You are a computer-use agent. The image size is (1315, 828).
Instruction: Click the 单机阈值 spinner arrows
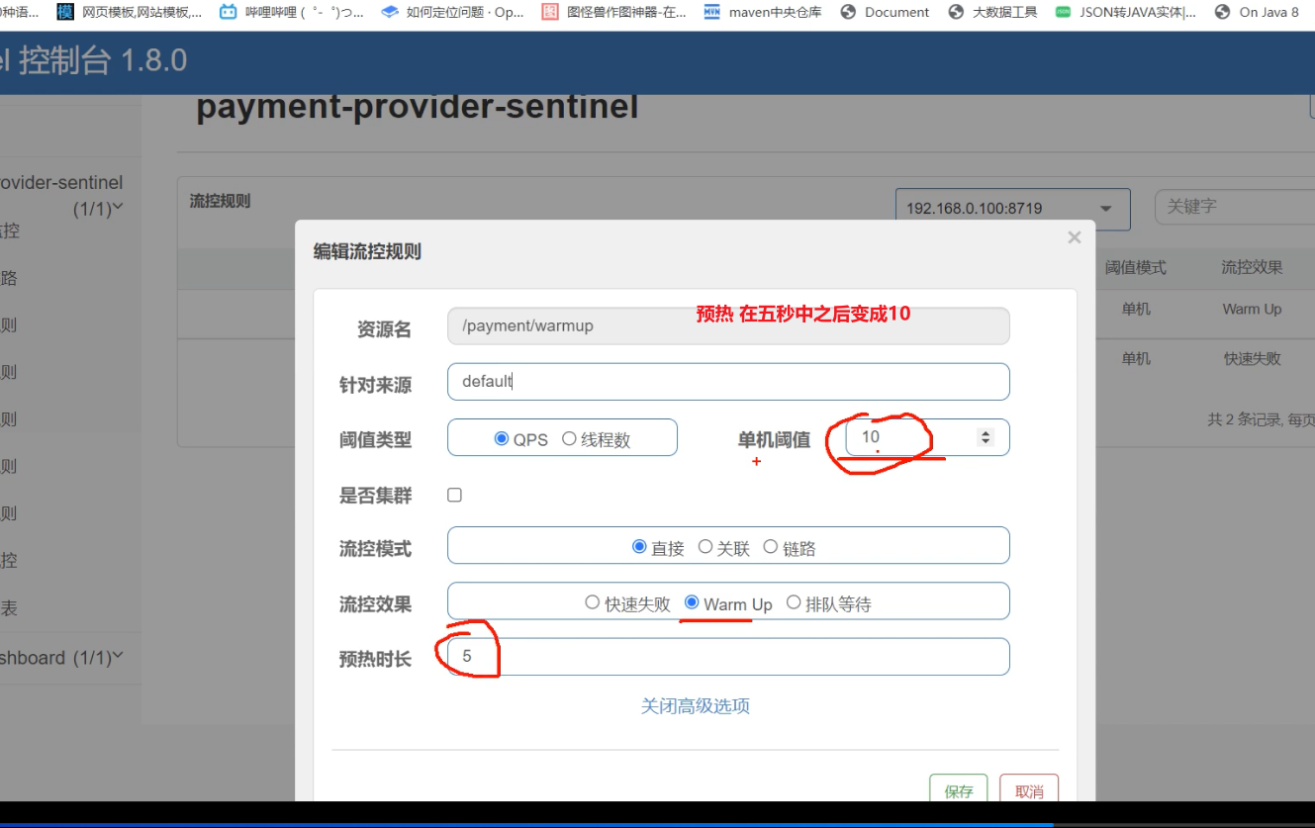click(985, 436)
